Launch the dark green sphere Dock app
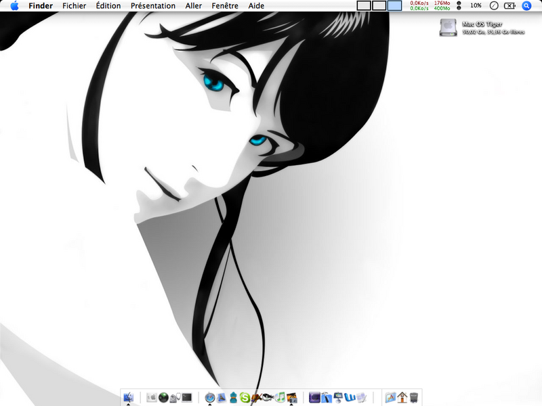Screen dimensions: 542x406 [x=163, y=397]
